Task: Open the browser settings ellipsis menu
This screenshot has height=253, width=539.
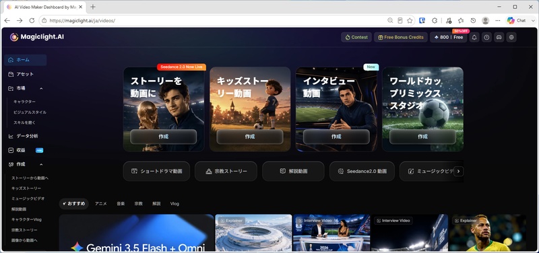Action: 498,21
